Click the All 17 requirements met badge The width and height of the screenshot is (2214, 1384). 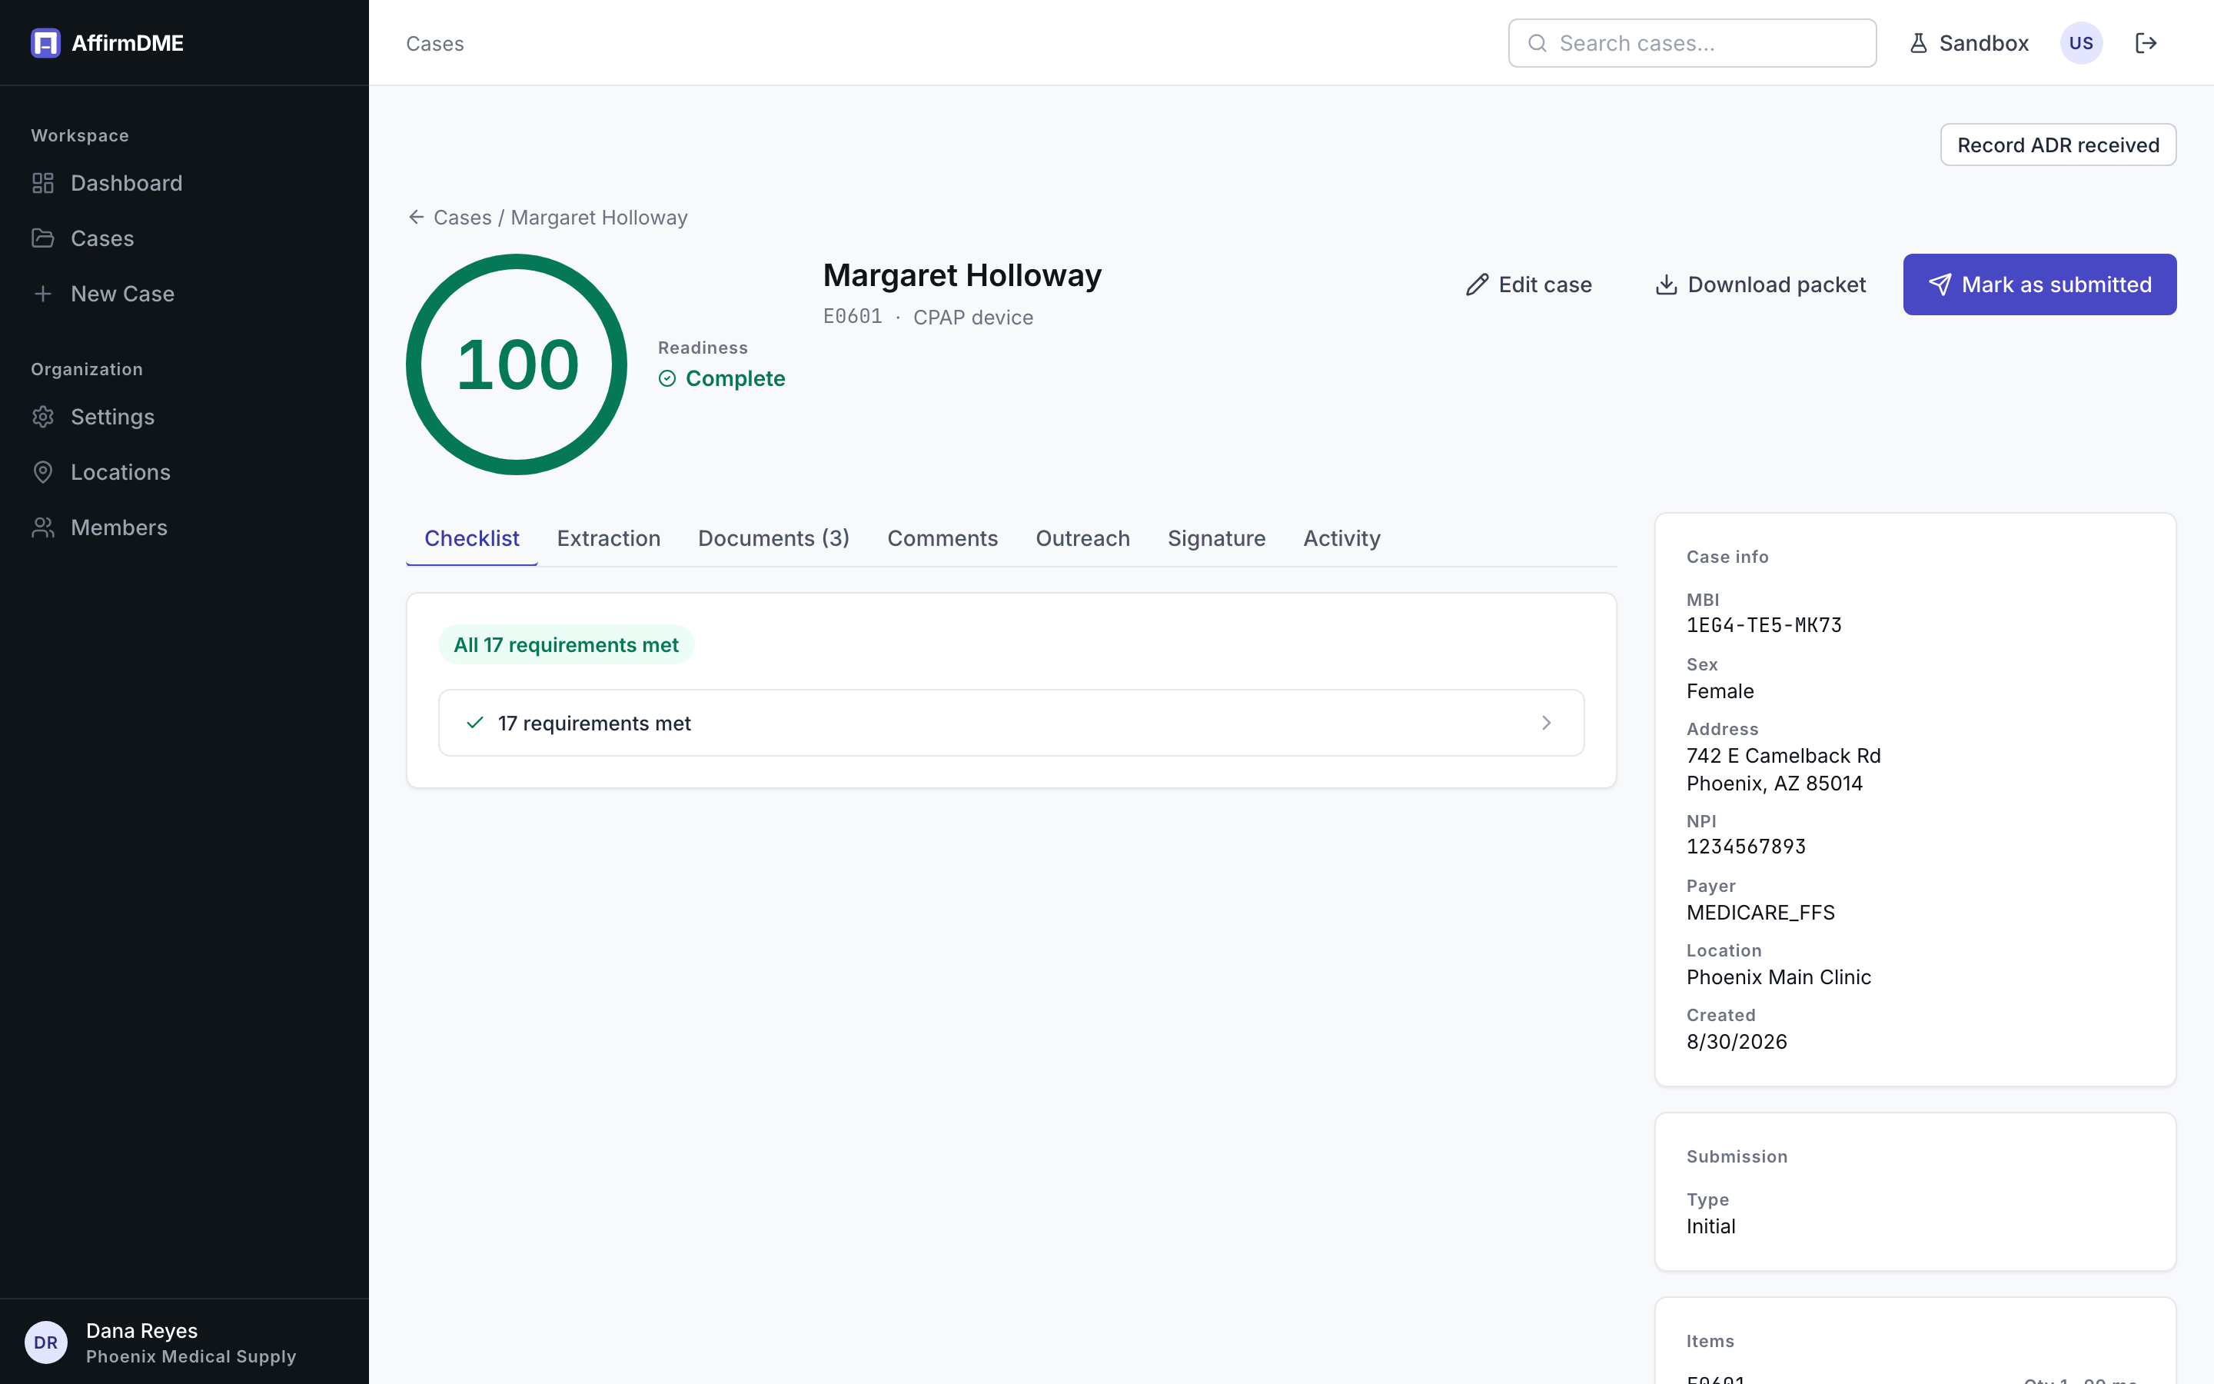tap(565, 644)
